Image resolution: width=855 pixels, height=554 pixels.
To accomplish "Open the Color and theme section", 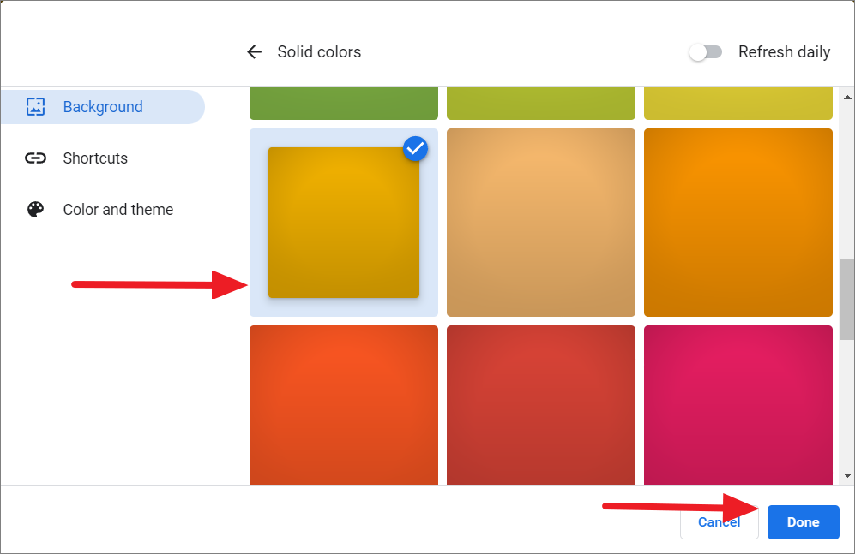I will 117,210.
